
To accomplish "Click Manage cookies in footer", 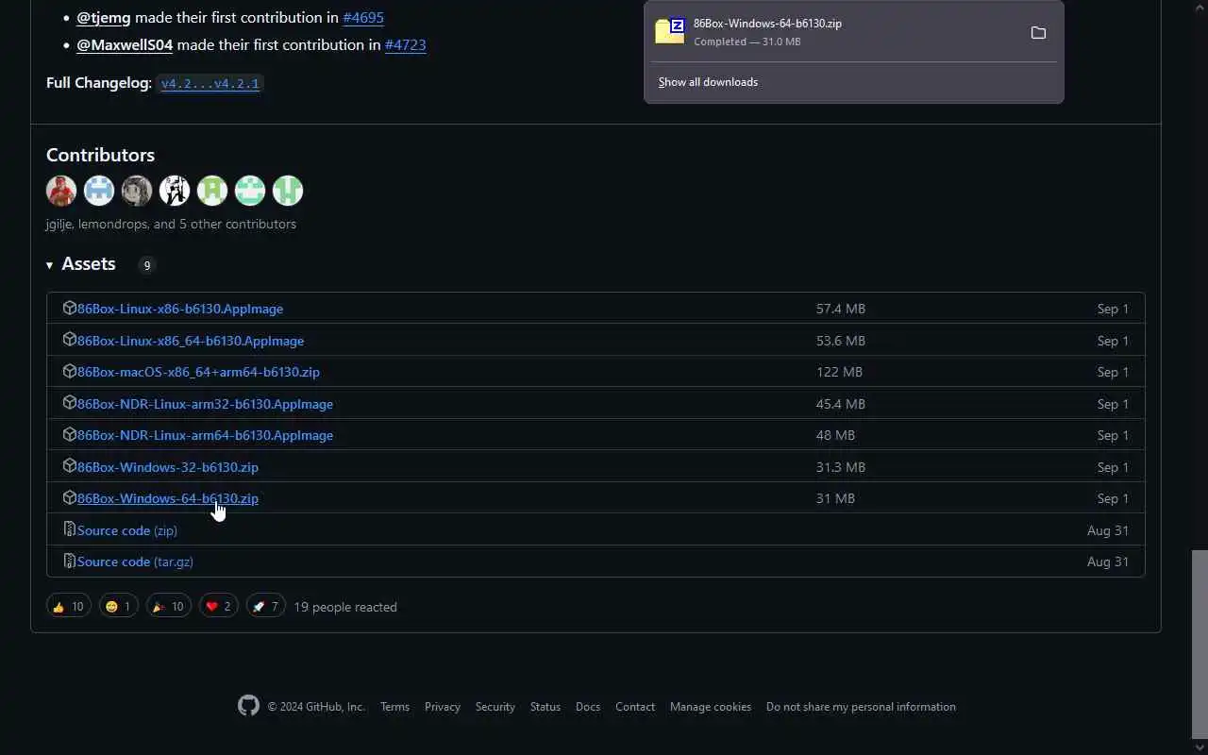I will point(711,707).
